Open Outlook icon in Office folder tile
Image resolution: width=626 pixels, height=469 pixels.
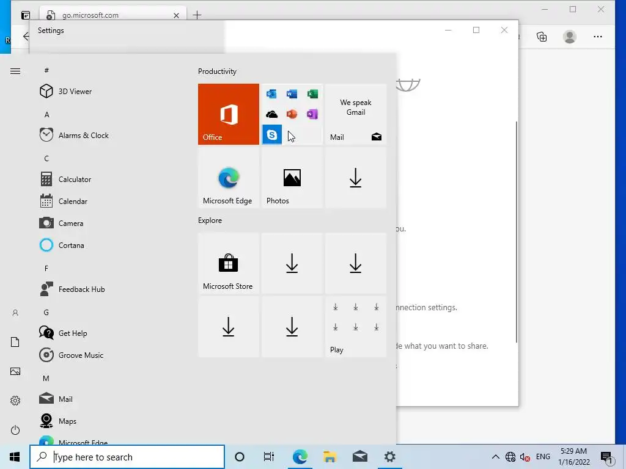[271, 93]
